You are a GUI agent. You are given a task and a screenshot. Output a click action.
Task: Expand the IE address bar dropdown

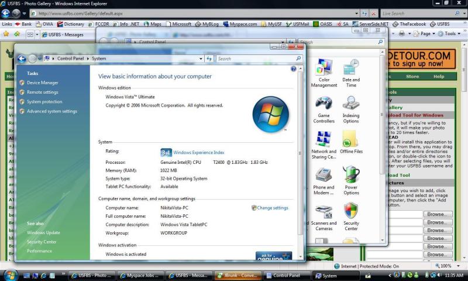click(x=356, y=13)
